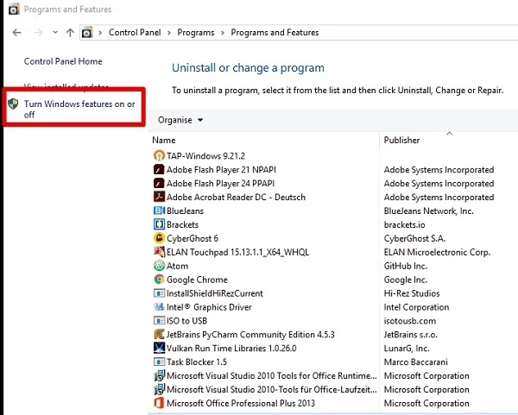Select the Adobe Acrobat Reader DC icon
Image resolution: width=518 pixels, height=415 pixels.
tap(159, 197)
